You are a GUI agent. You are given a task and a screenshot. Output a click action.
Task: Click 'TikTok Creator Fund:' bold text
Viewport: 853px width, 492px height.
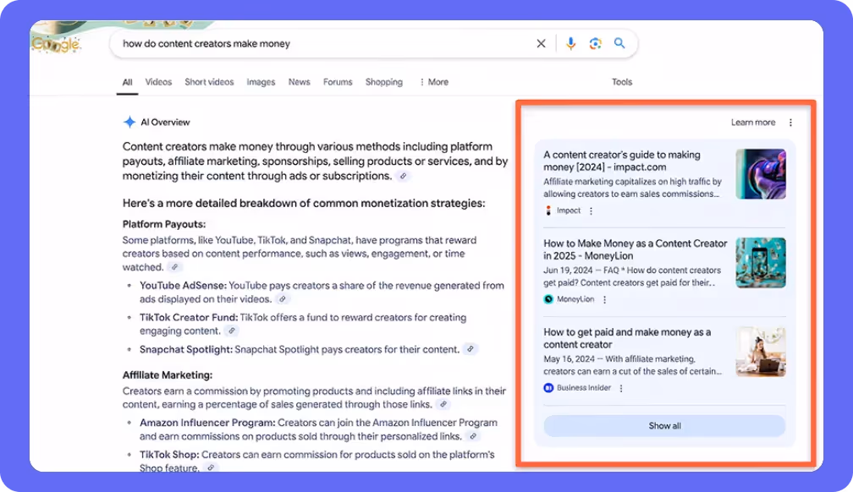[x=189, y=318]
